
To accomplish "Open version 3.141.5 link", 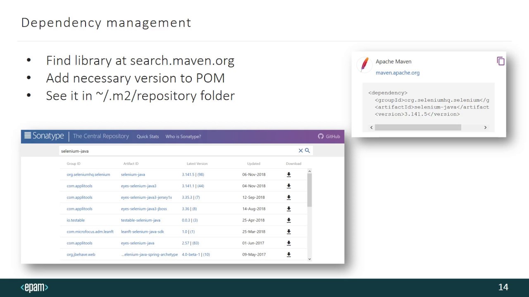I will (188, 174).
